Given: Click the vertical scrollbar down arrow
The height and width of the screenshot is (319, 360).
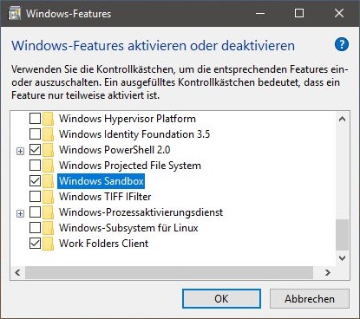Looking at the screenshot, I should [342, 258].
